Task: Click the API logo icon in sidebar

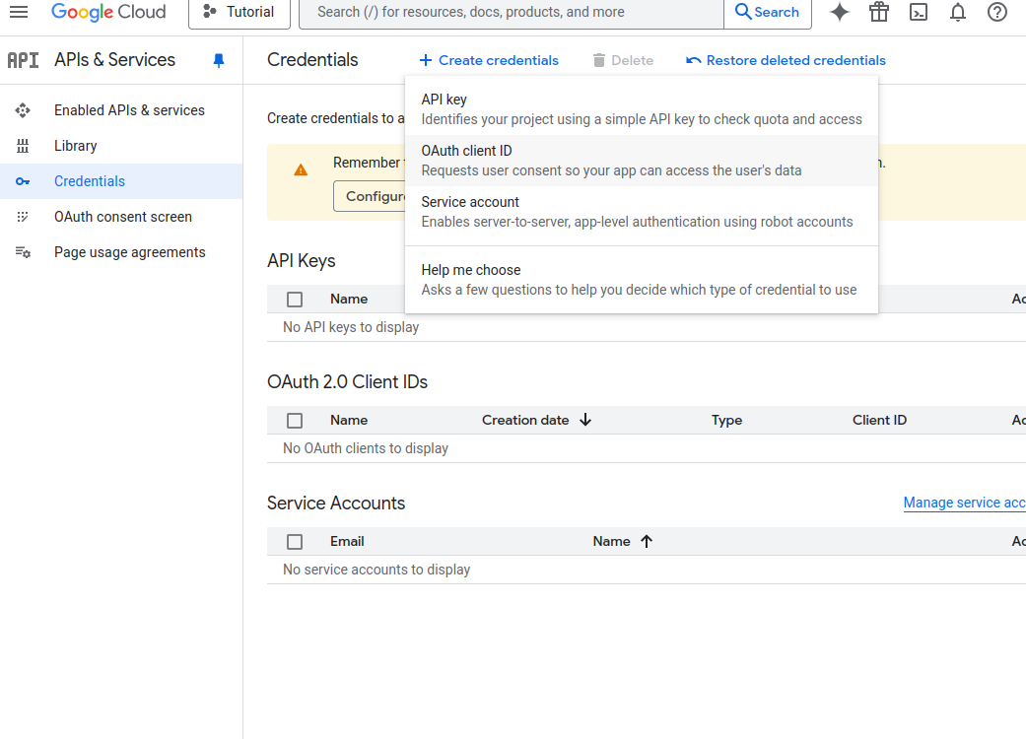Action: click(x=23, y=60)
